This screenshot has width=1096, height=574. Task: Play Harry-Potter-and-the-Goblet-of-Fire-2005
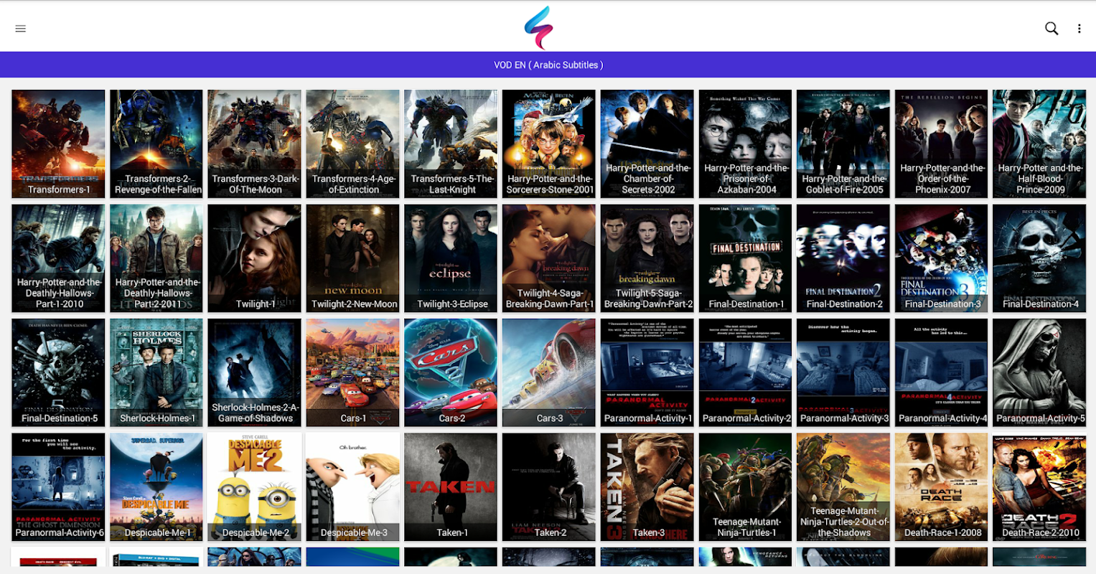coord(843,143)
